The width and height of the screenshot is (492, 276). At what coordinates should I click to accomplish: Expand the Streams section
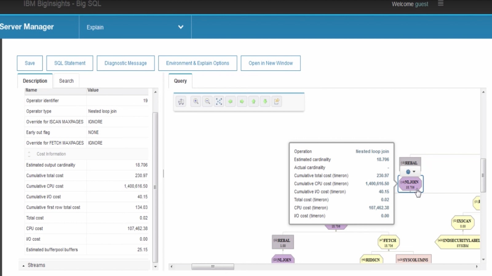23,265
